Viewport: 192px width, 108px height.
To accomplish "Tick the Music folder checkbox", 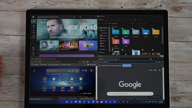I will pyautogui.click(x=112, y=38).
